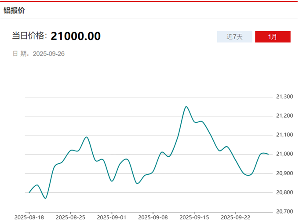
Task: Click the 20,900 y-axis value label
Action: [284, 173]
